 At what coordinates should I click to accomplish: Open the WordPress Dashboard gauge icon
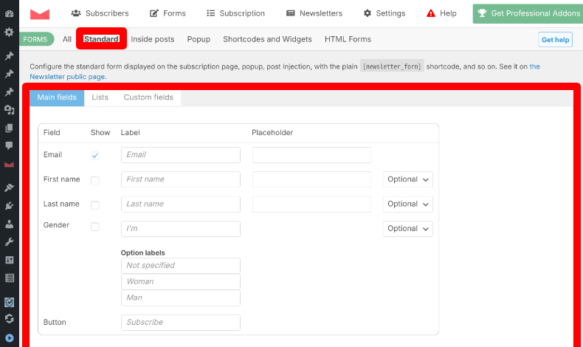[10, 14]
